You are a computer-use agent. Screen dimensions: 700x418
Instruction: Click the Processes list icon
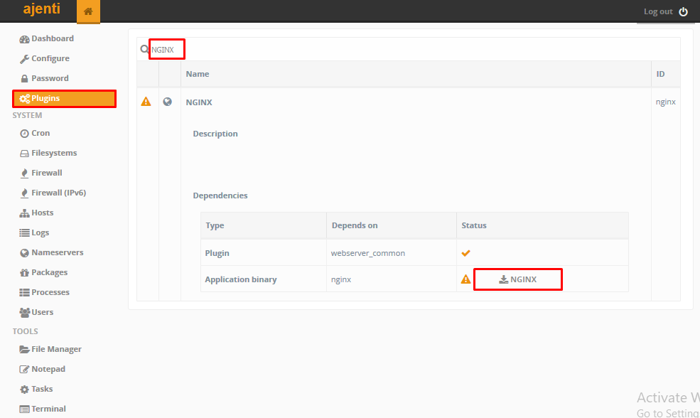24,292
